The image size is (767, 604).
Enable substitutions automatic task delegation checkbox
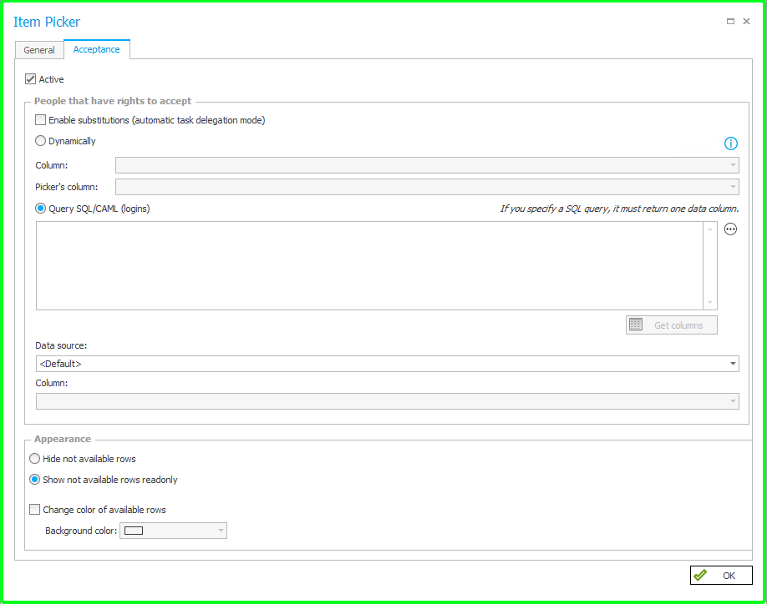(x=41, y=119)
